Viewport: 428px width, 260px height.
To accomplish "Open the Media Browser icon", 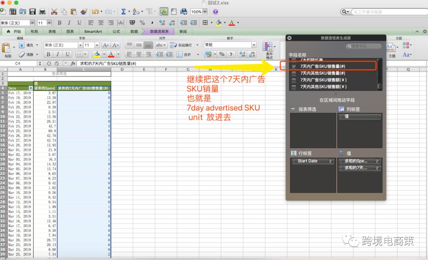I will (184, 11).
